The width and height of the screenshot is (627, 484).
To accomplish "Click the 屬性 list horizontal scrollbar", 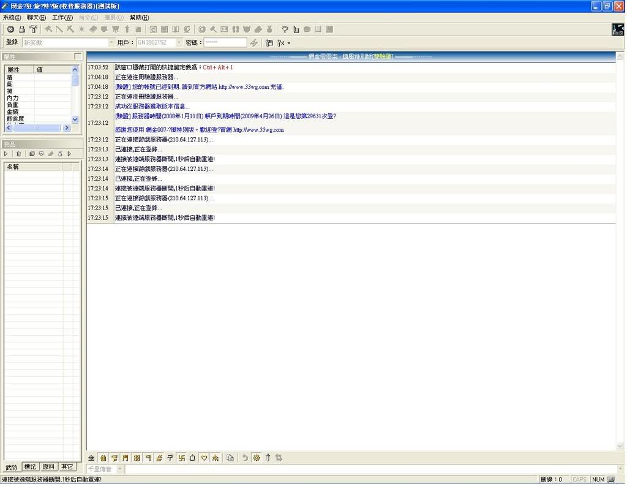I will [x=37, y=128].
